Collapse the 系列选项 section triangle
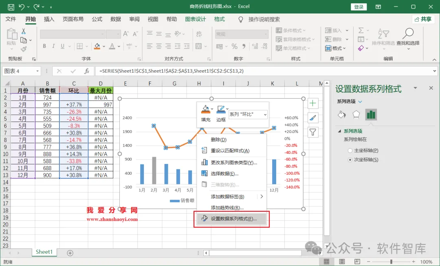Viewport: 440px width, 266px height. (339, 131)
